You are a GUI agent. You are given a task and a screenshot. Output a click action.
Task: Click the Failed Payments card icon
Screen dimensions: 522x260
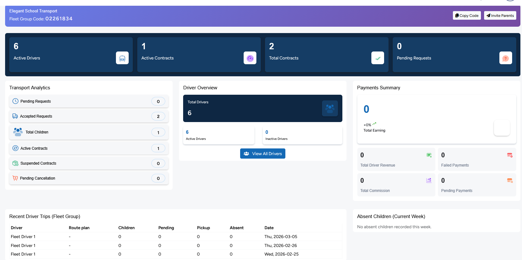510,155
